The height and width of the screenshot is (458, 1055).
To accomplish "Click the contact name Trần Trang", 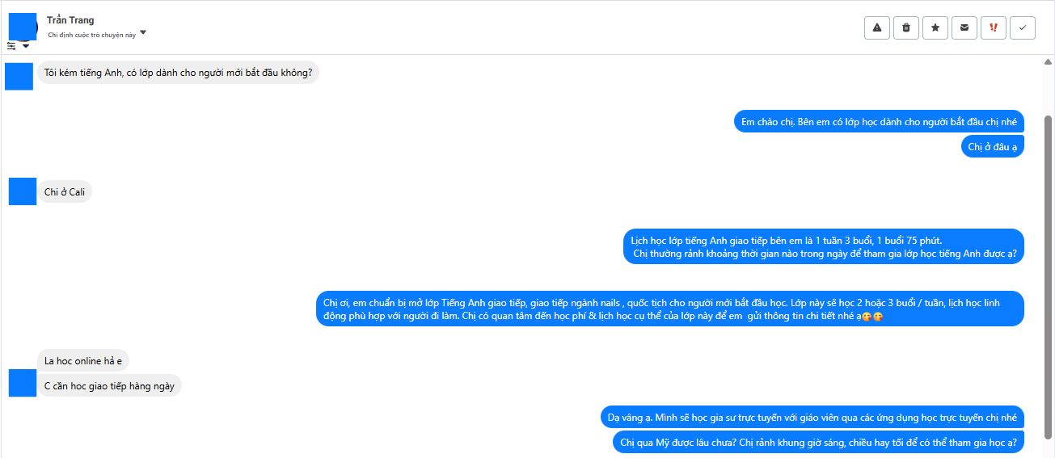I will [x=70, y=20].
